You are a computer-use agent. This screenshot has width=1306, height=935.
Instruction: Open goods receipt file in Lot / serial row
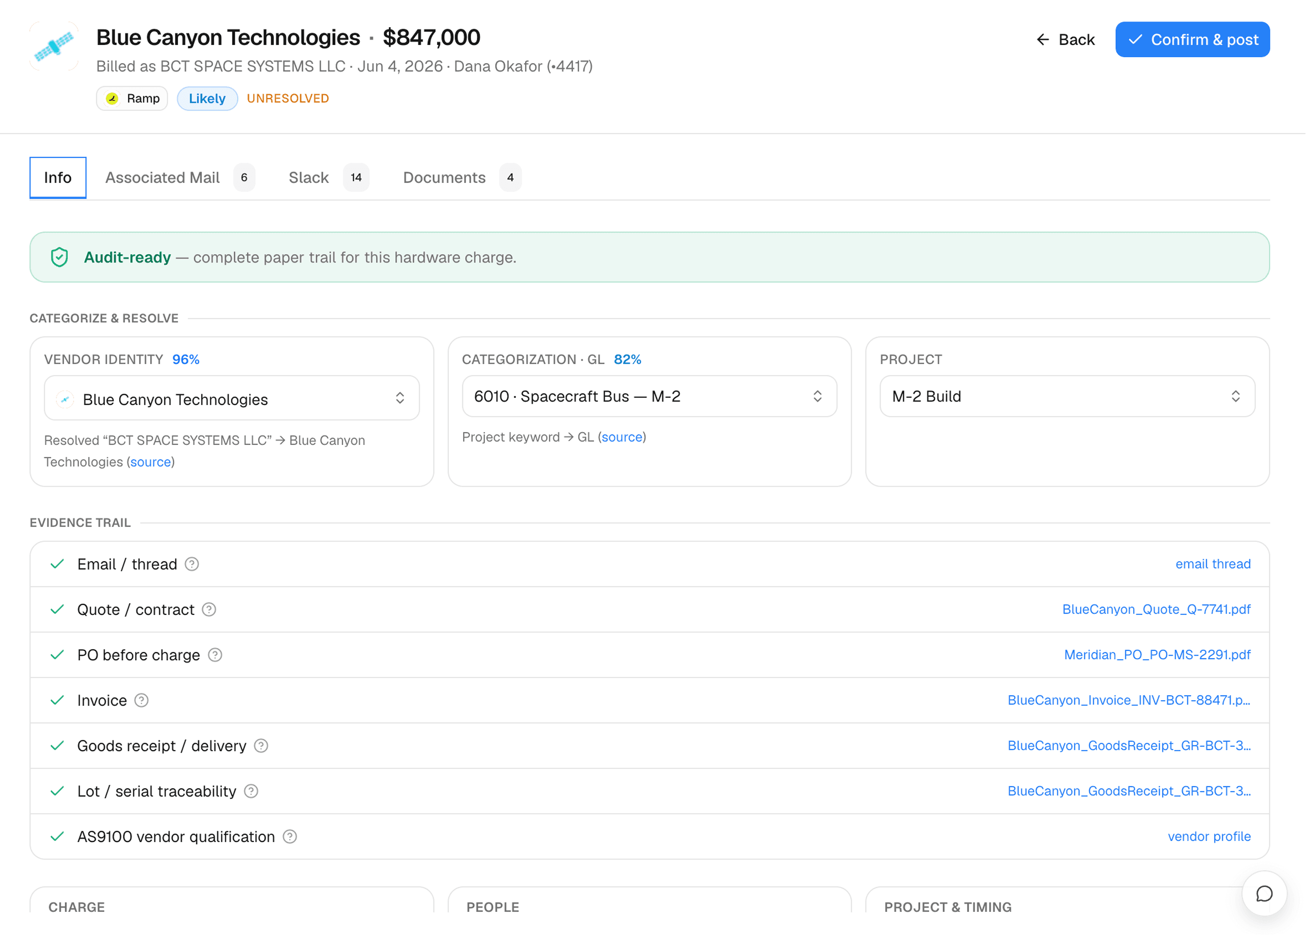coord(1129,792)
